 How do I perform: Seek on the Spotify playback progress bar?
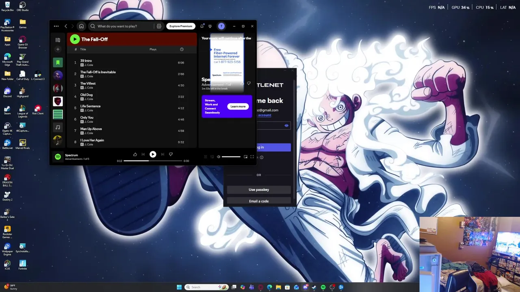[153, 161]
